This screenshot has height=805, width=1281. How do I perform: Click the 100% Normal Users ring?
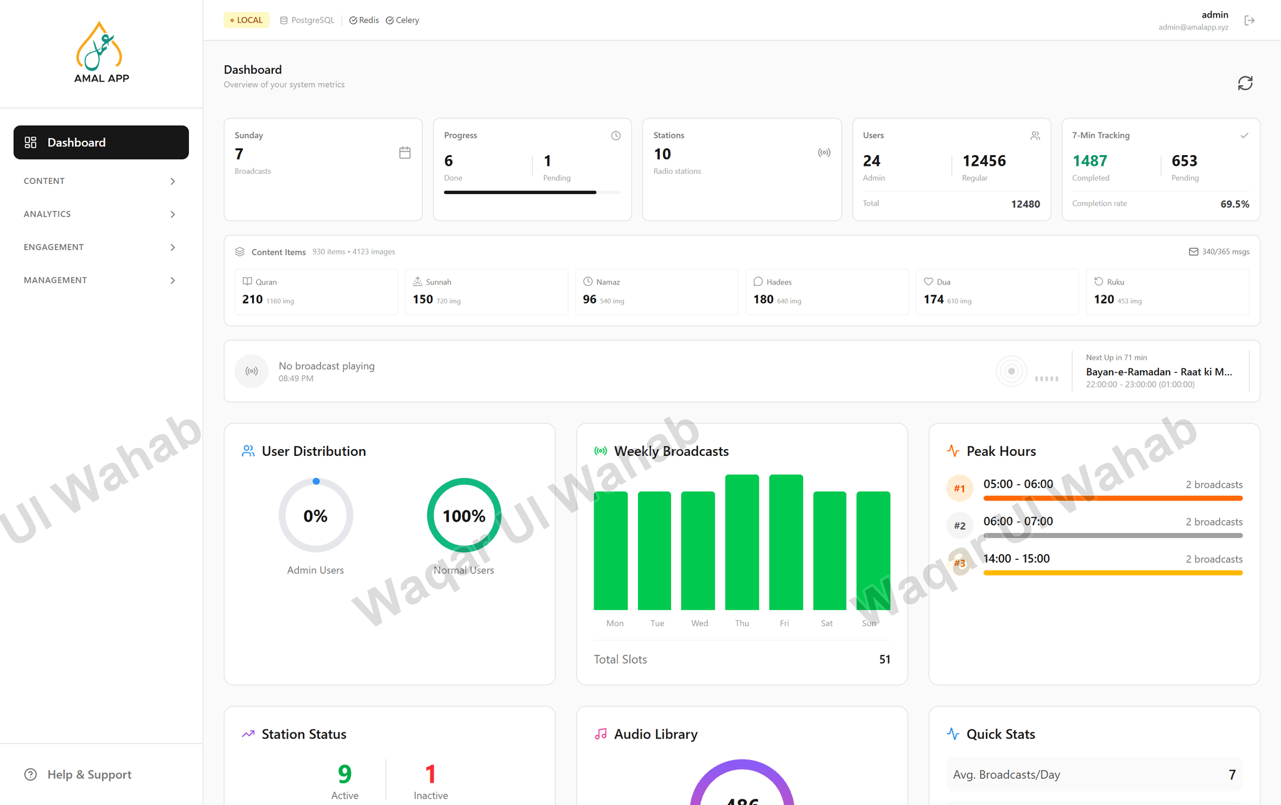(464, 515)
